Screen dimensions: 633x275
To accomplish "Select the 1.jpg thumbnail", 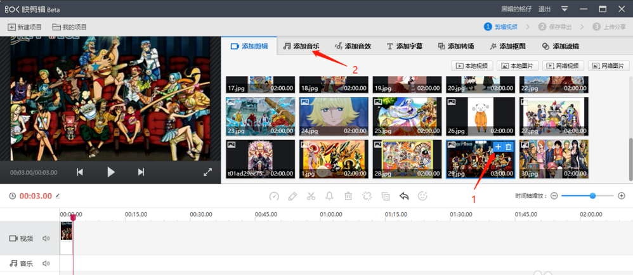I will pos(334,159).
